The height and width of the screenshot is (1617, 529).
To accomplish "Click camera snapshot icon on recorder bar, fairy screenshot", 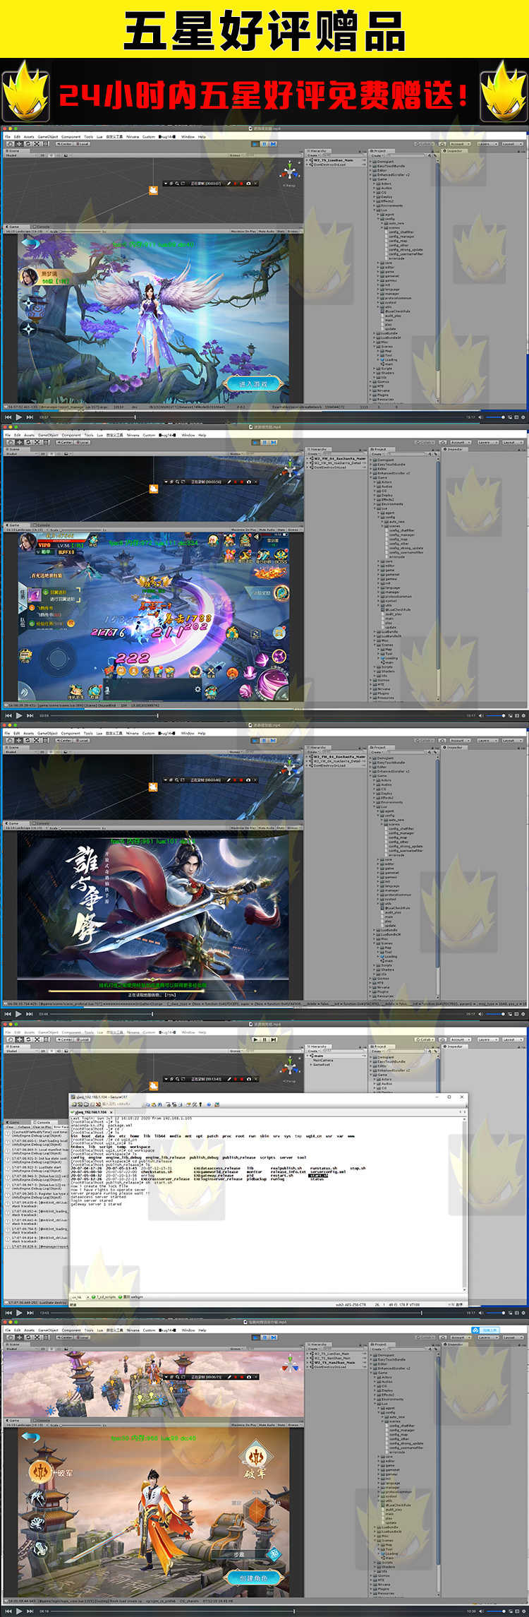I will tap(248, 184).
